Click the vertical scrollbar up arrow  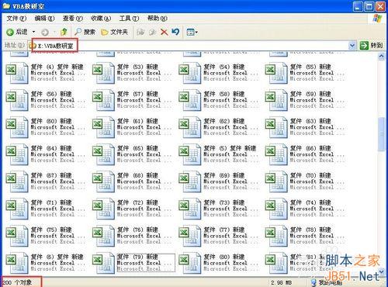point(381,56)
